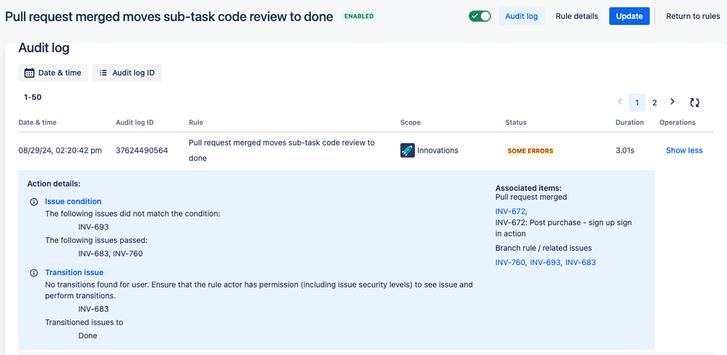This screenshot has height=355, width=727.
Task: Click the Scope column header
Action: pyautogui.click(x=410, y=123)
